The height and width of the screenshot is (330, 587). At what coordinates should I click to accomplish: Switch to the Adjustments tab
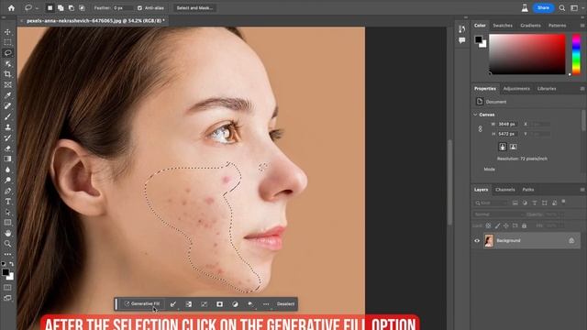[516, 89]
